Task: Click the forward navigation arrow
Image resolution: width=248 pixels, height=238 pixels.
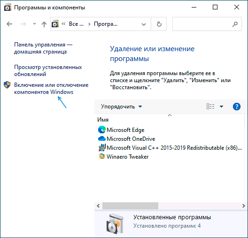Action: click(x=23, y=24)
